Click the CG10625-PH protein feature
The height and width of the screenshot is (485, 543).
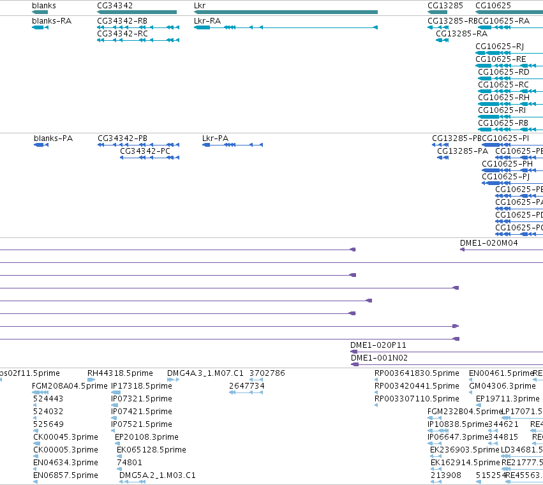tap(512, 170)
